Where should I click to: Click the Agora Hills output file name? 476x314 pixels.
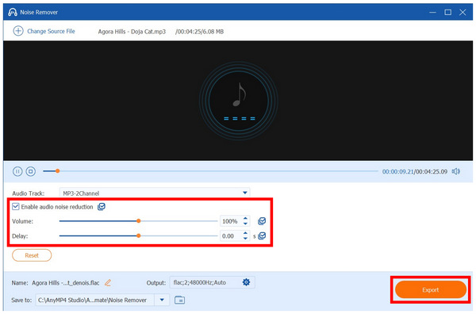click(66, 283)
